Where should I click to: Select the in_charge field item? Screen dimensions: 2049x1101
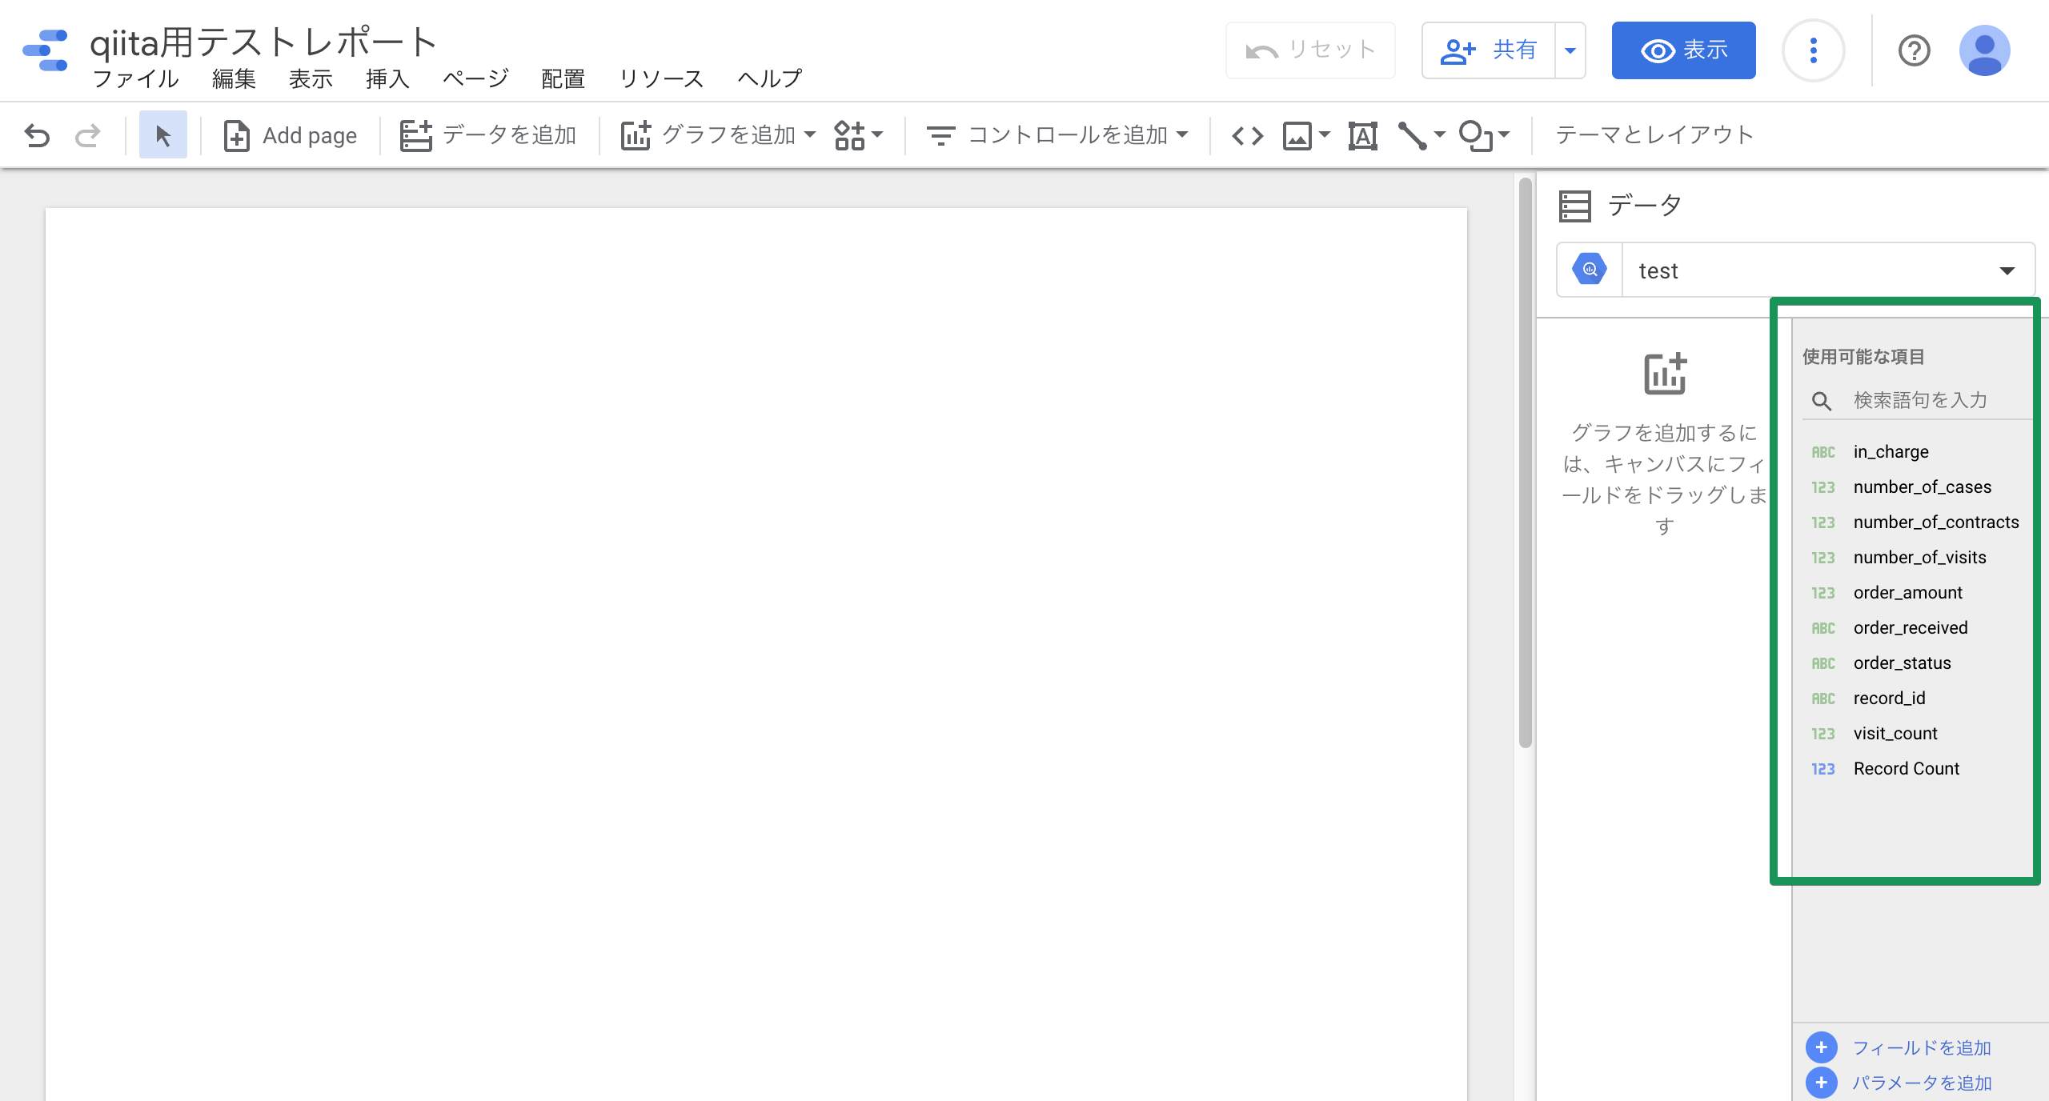pyautogui.click(x=1891, y=450)
